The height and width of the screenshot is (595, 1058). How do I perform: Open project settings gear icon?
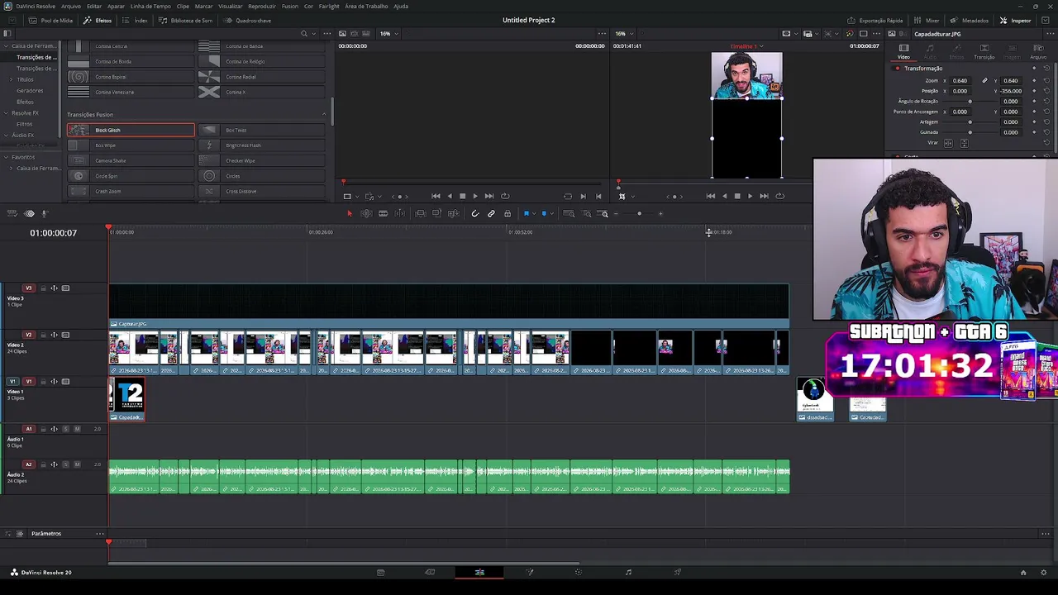(x=1045, y=572)
